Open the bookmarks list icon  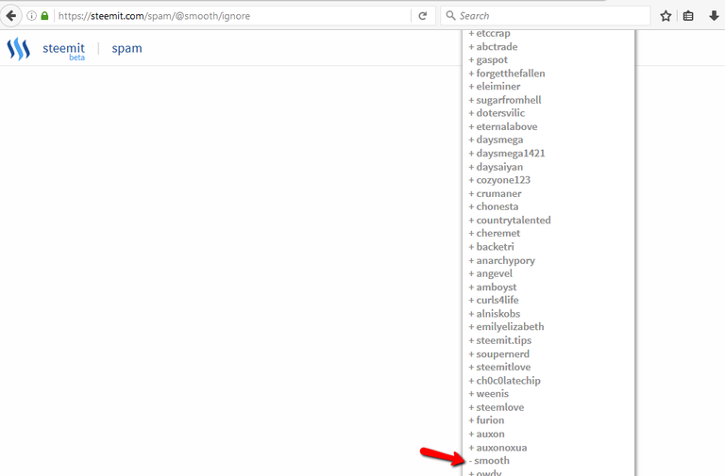click(688, 16)
